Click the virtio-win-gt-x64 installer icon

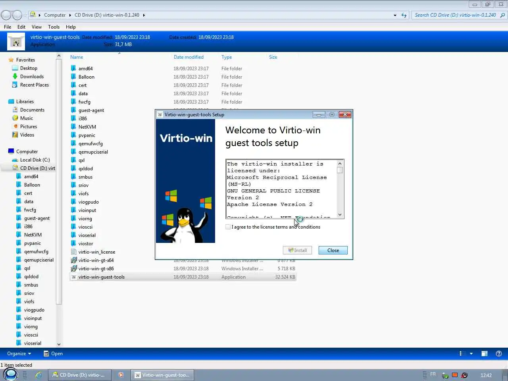(x=73, y=260)
